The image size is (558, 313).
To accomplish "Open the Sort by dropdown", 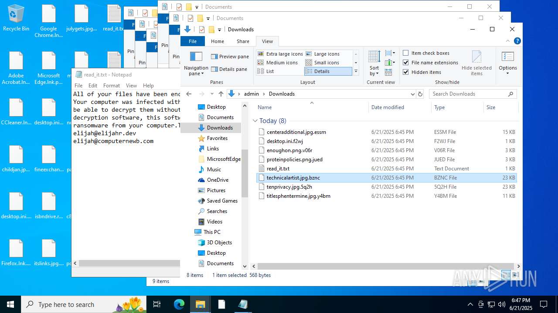I will tap(374, 63).
